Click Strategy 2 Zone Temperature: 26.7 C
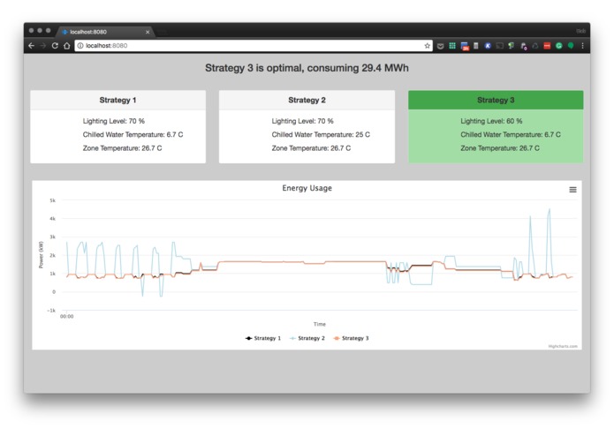 pos(311,148)
